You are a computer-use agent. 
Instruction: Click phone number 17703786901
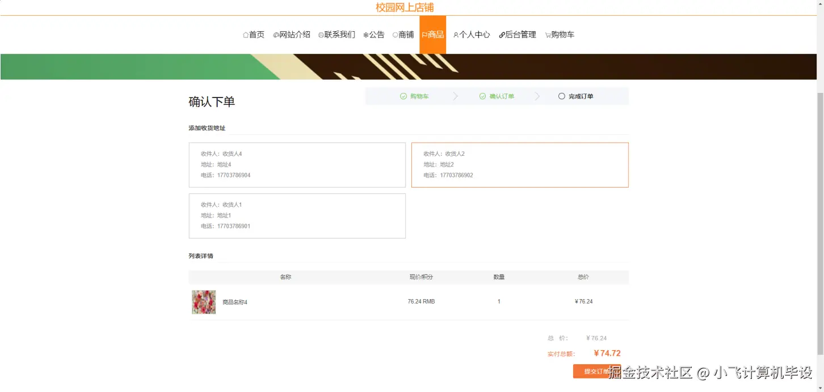pyautogui.click(x=234, y=227)
